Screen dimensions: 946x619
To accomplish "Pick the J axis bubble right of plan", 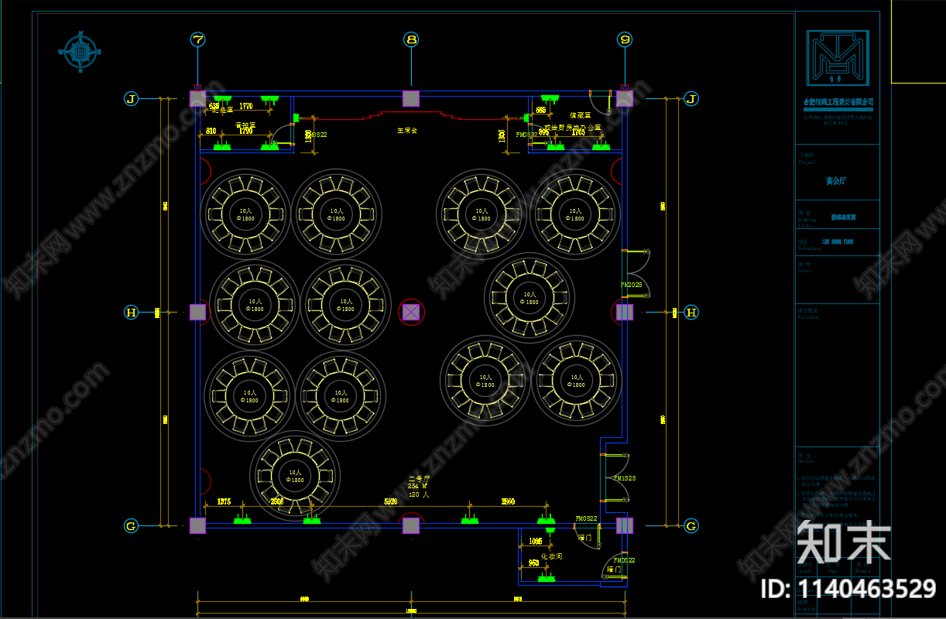I will tap(691, 98).
